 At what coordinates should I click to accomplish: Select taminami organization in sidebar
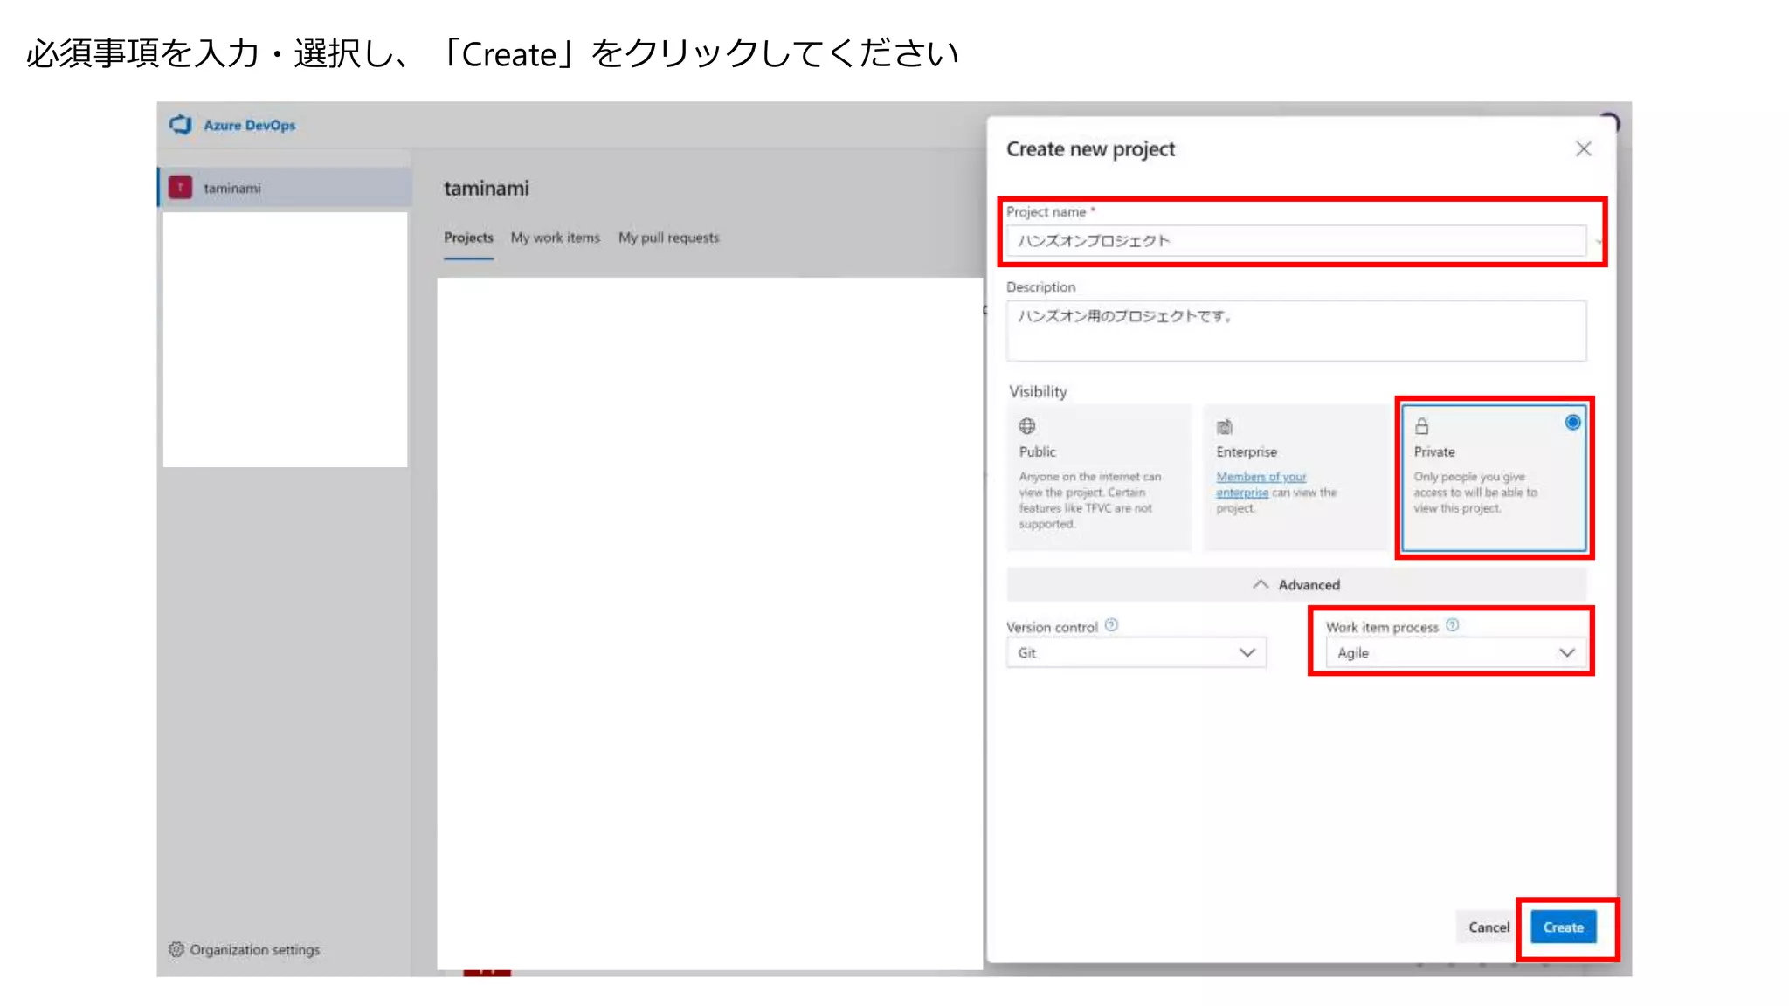(285, 188)
